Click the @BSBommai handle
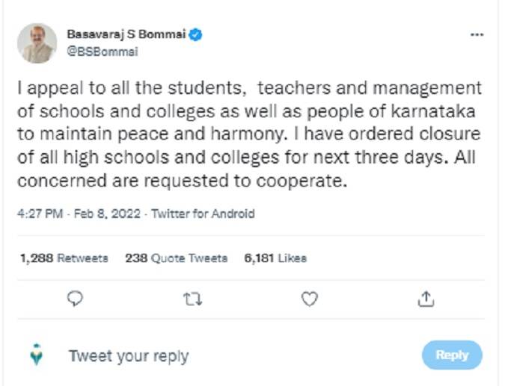 tap(93, 52)
